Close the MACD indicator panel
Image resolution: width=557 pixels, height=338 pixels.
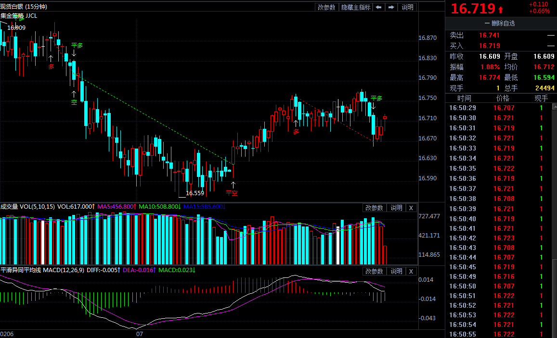[x=411, y=271]
